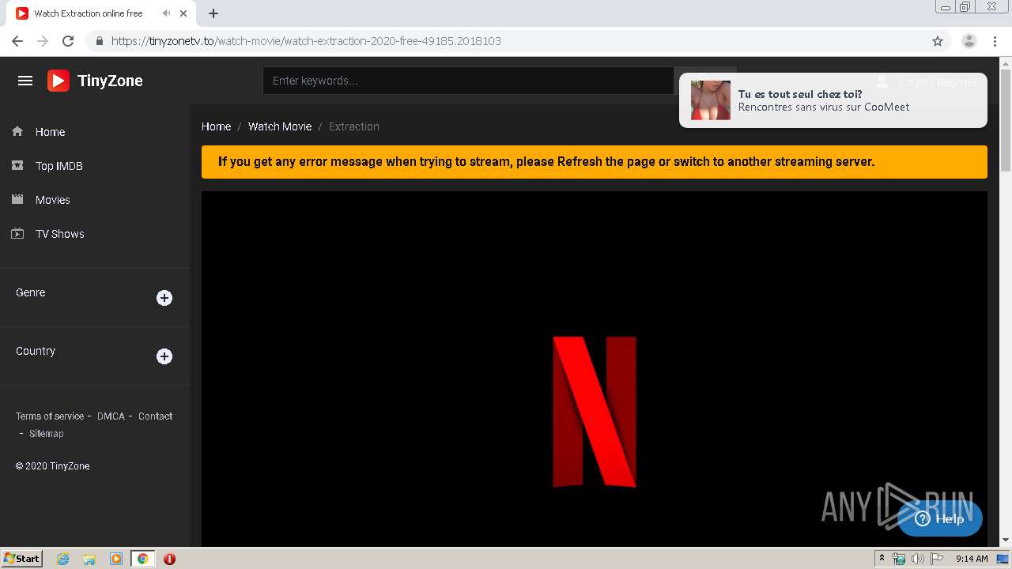Open Opera from taskbar

click(x=169, y=559)
